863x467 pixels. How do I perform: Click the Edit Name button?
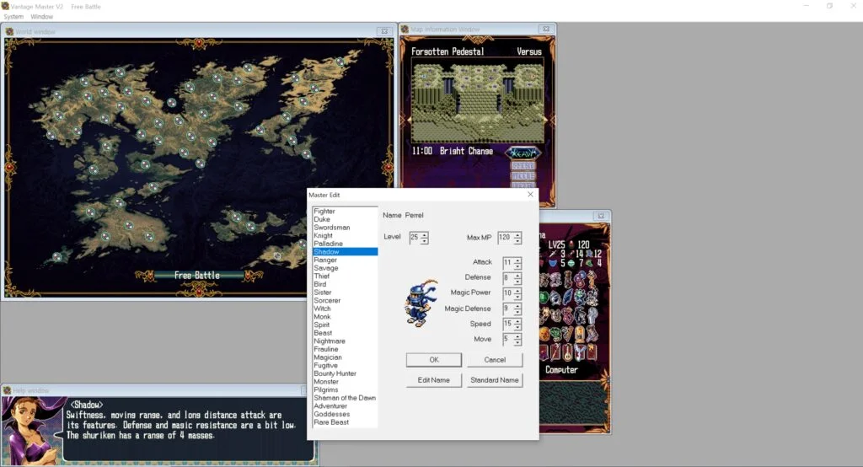point(434,380)
